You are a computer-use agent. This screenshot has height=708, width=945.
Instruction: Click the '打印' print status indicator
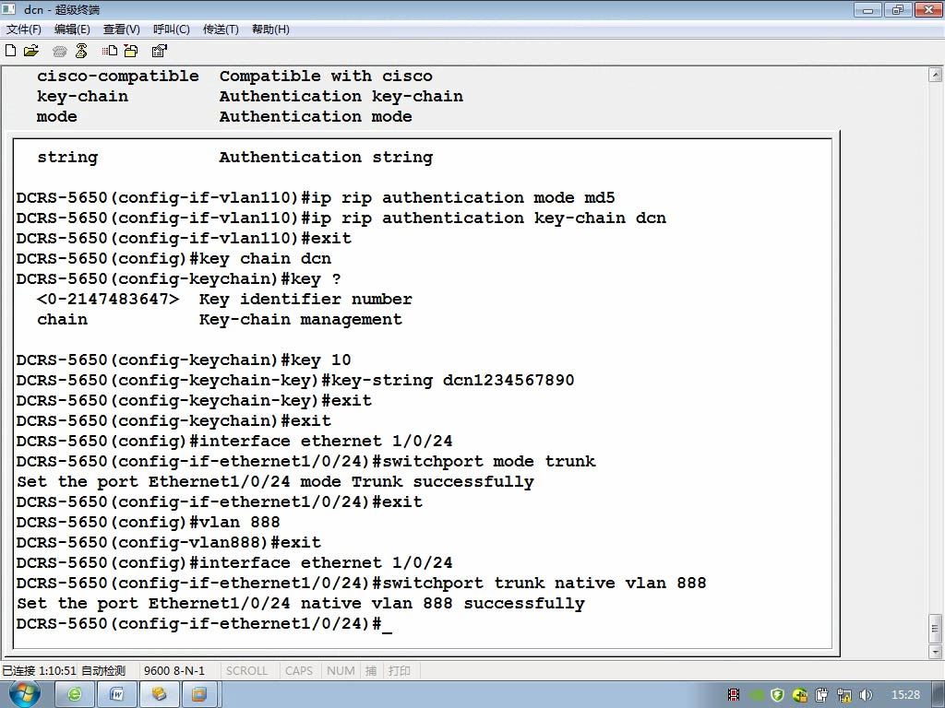[x=399, y=671]
